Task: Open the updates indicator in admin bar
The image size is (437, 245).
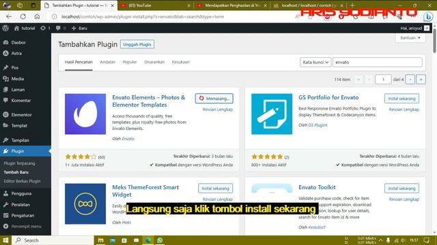Action: [x=45, y=28]
